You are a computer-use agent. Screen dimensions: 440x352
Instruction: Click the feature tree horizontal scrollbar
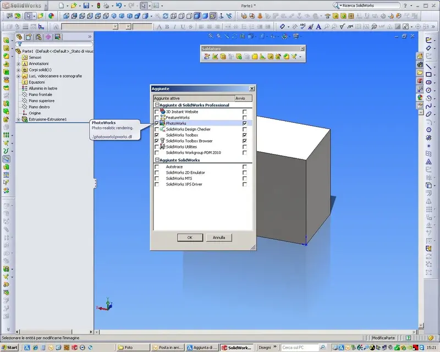(x=54, y=332)
